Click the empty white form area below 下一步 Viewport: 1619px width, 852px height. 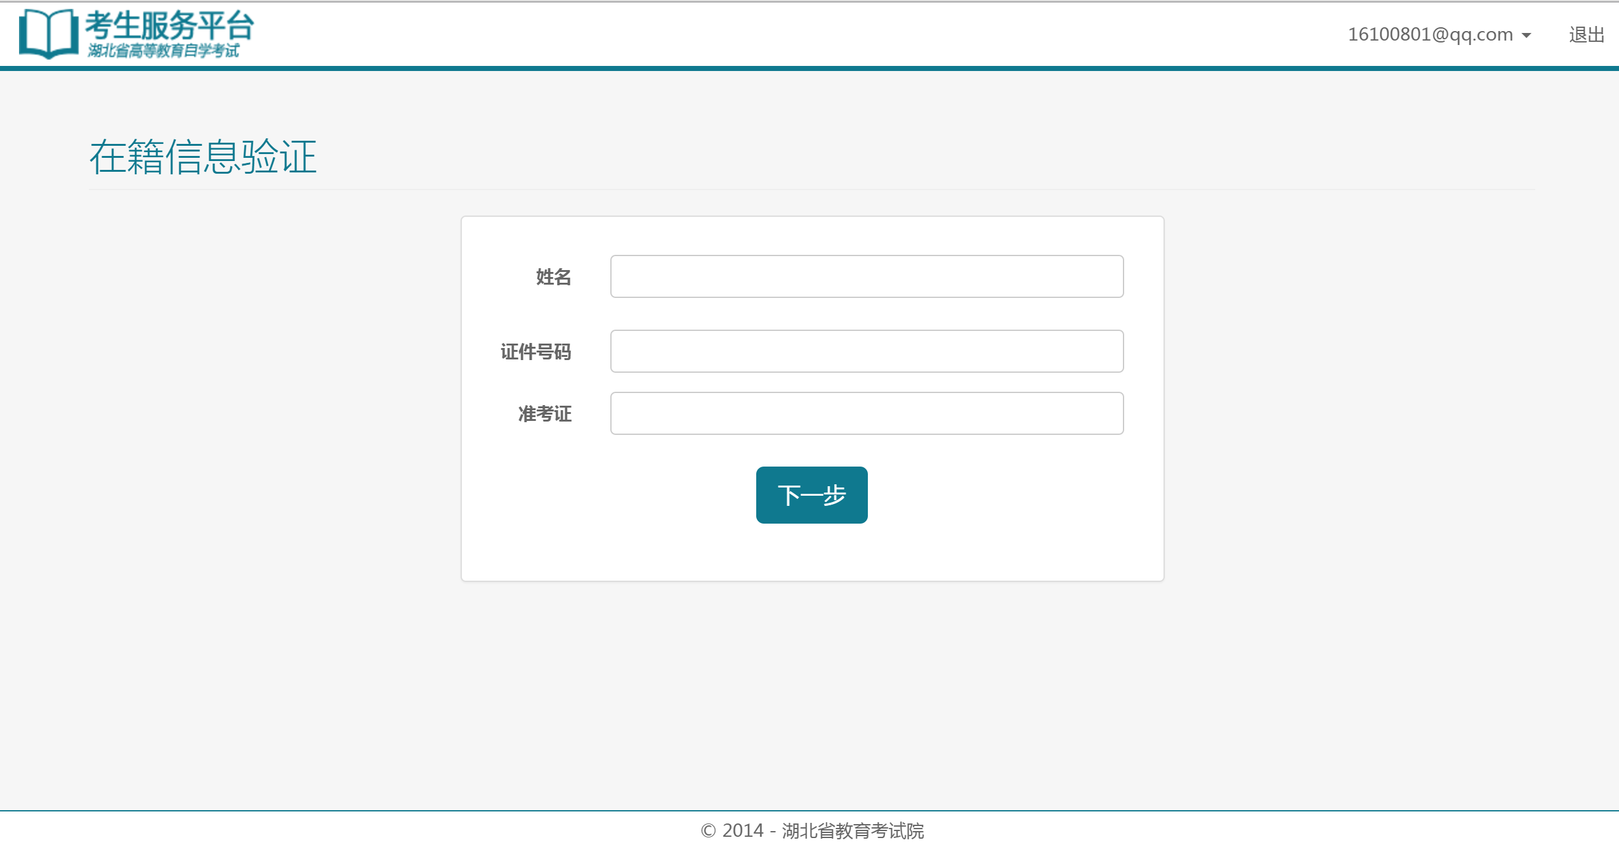click(812, 553)
